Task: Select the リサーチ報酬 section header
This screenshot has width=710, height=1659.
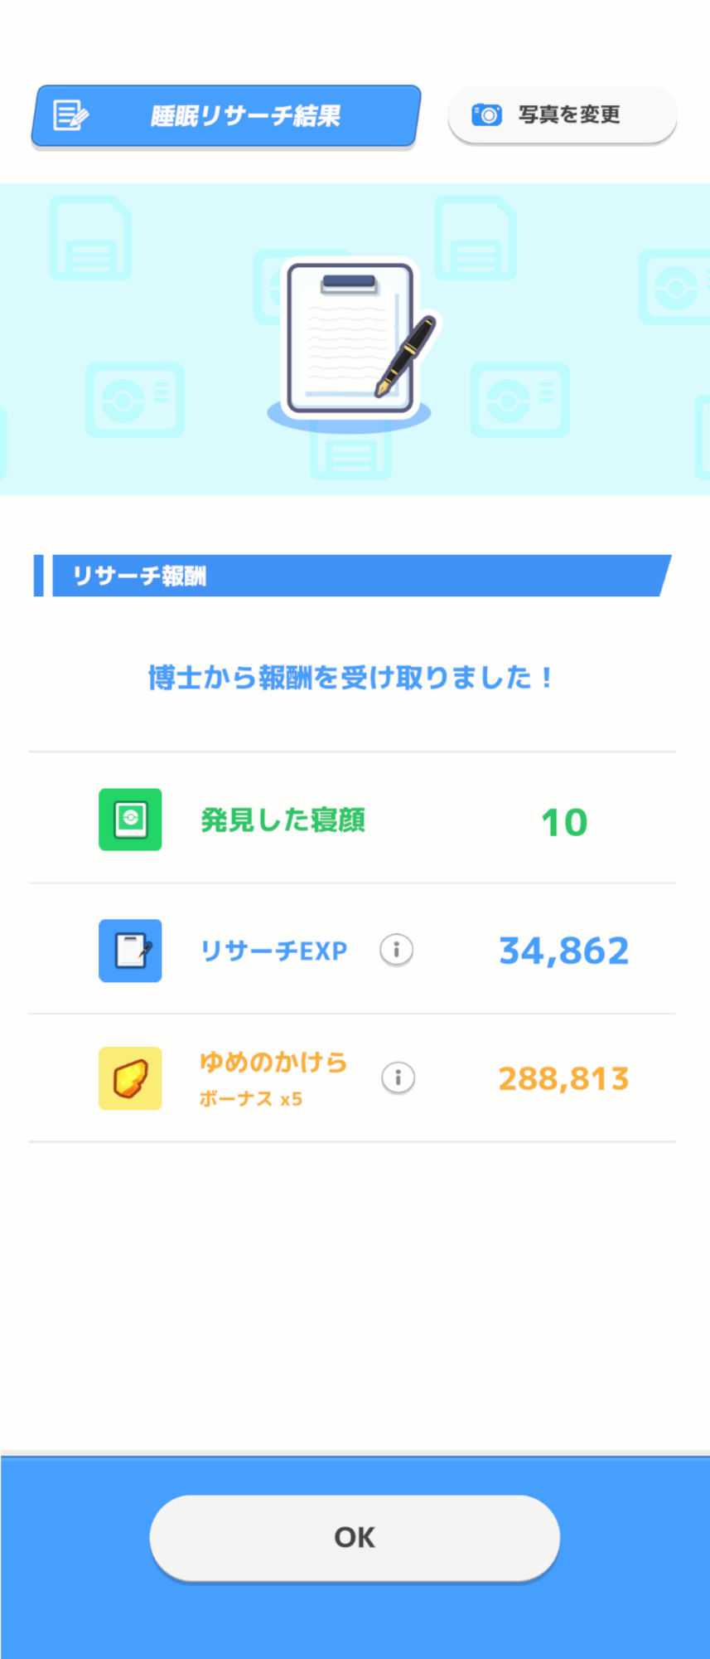Action: [x=139, y=576]
